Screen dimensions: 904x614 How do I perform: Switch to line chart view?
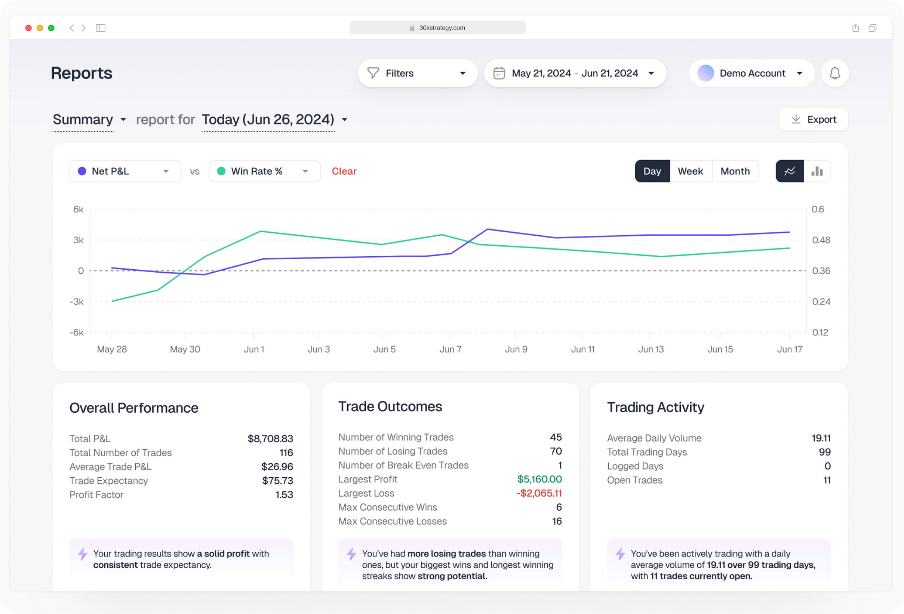pyautogui.click(x=789, y=171)
